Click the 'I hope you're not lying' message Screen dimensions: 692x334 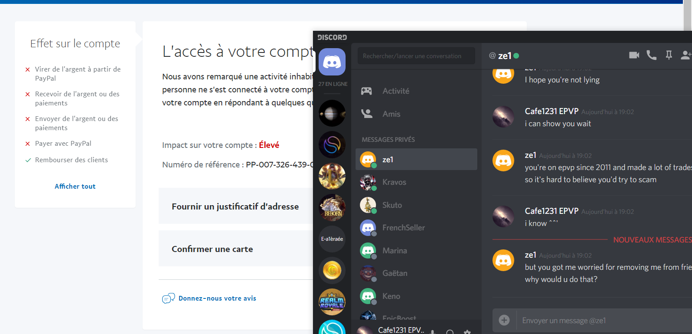point(562,80)
